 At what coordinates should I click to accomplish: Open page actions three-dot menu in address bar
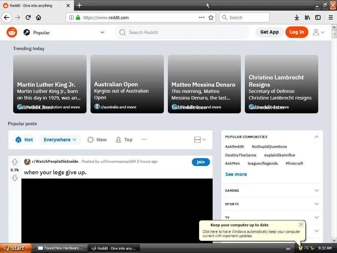(x=202, y=17)
